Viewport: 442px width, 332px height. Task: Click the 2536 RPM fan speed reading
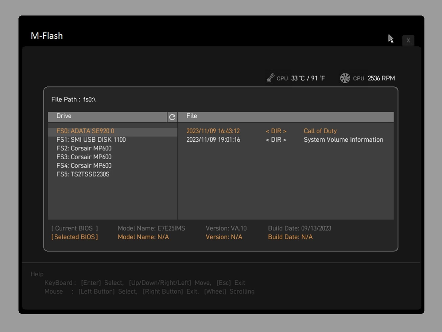[381, 78]
